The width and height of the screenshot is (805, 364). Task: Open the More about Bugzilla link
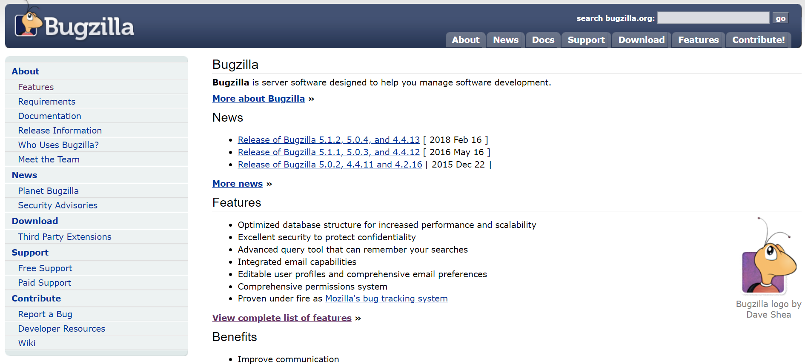[x=258, y=99]
